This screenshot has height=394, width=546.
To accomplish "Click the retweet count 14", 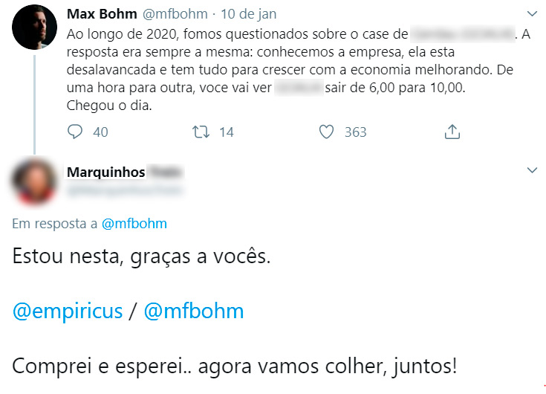I will (226, 132).
